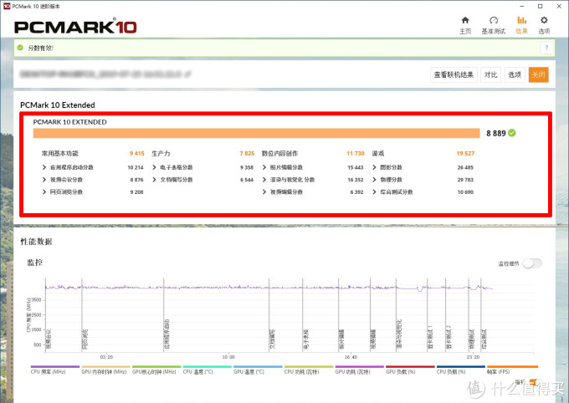
Task: Select the CPU 频率 (MHz) purple legend
Action: 55,370
